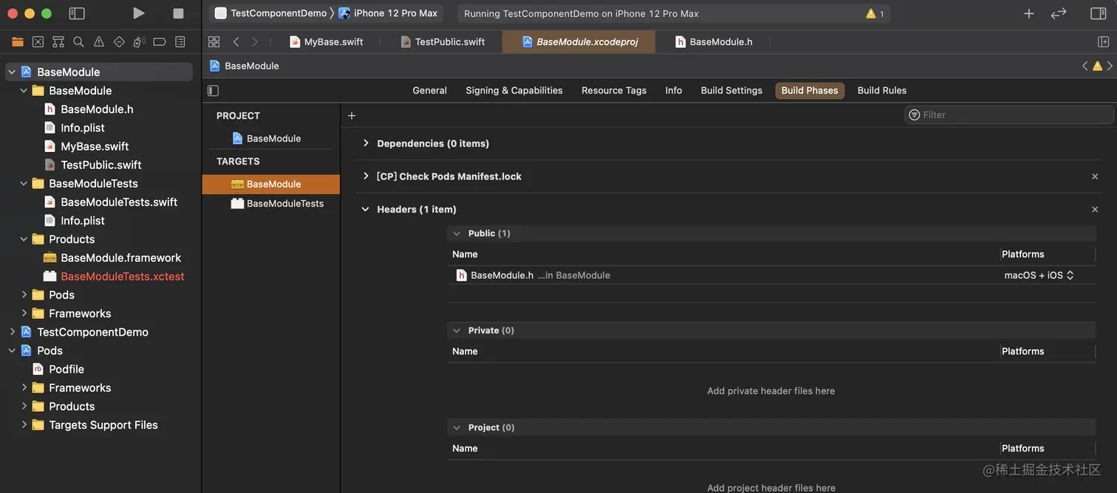This screenshot has height=493, width=1117.
Task: Click the warning badge in activity bar
Action: click(x=875, y=13)
